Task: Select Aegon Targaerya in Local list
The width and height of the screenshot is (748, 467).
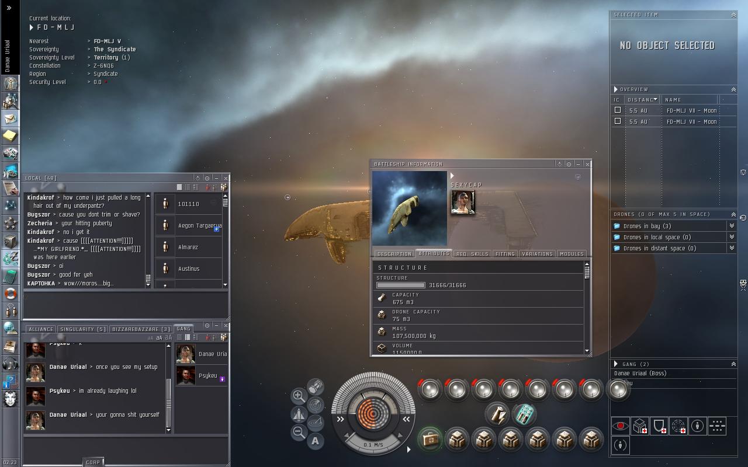Action: point(189,225)
